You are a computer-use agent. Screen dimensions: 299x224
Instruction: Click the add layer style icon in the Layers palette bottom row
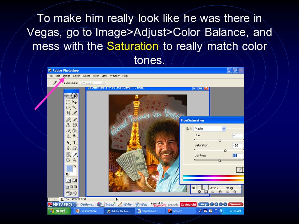[199, 192]
